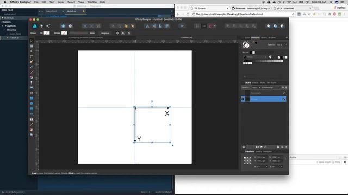Screen dimensions: 348x195
Task: Click the Chrome reload page icon
Action: click(x=188, y=14)
